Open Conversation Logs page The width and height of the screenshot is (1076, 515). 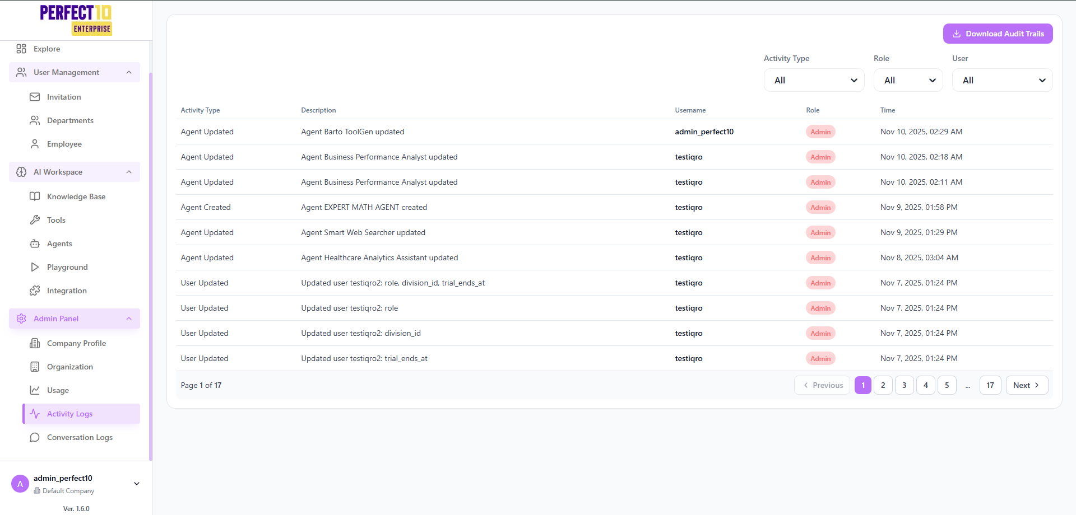(x=81, y=437)
